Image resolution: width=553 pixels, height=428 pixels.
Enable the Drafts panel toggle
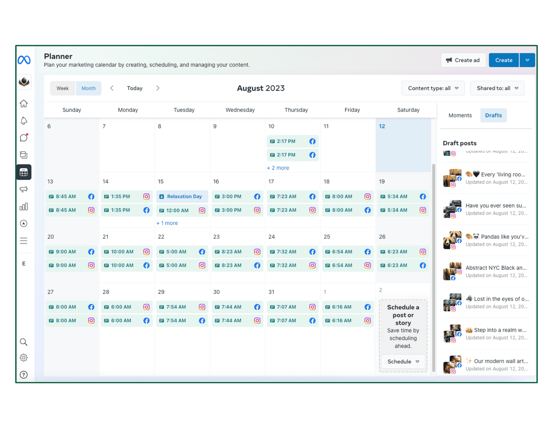[x=493, y=115]
